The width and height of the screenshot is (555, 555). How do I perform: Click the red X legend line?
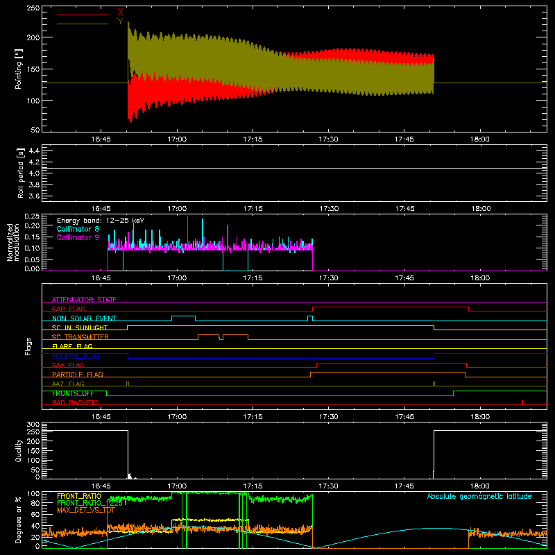tap(83, 15)
